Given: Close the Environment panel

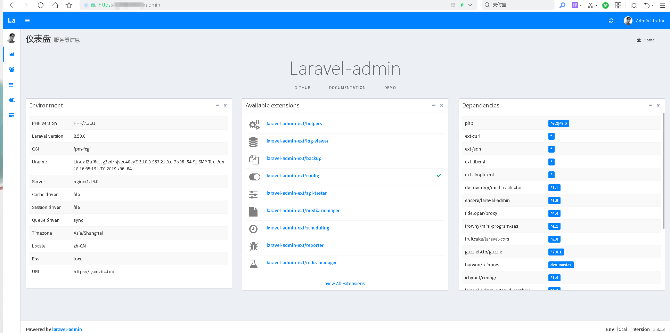Looking at the screenshot, I should tap(225, 105).
